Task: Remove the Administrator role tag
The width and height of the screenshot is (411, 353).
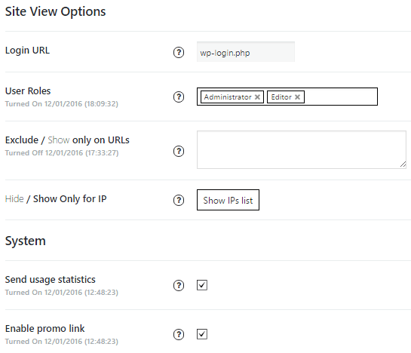Action: coord(257,97)
